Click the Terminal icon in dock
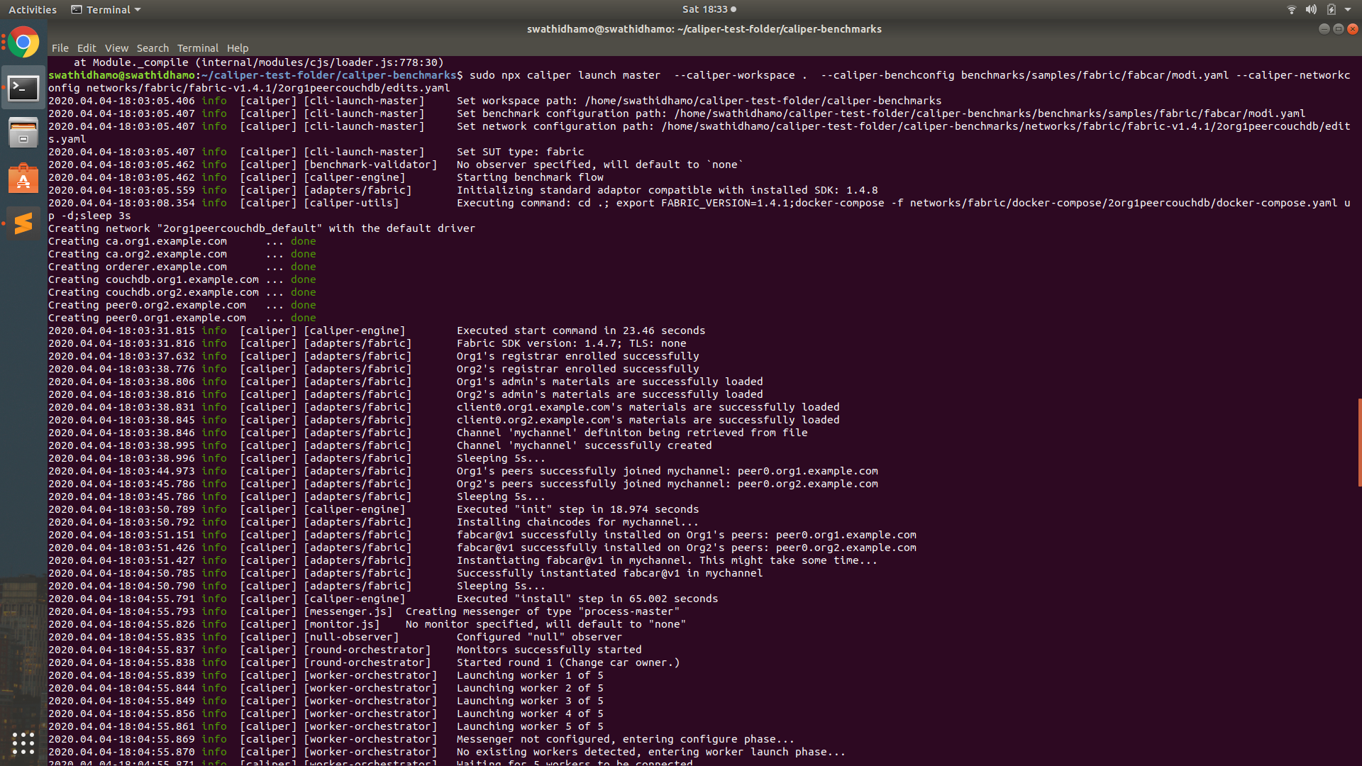The image size is (1362, 766). (x=23, y=88)
